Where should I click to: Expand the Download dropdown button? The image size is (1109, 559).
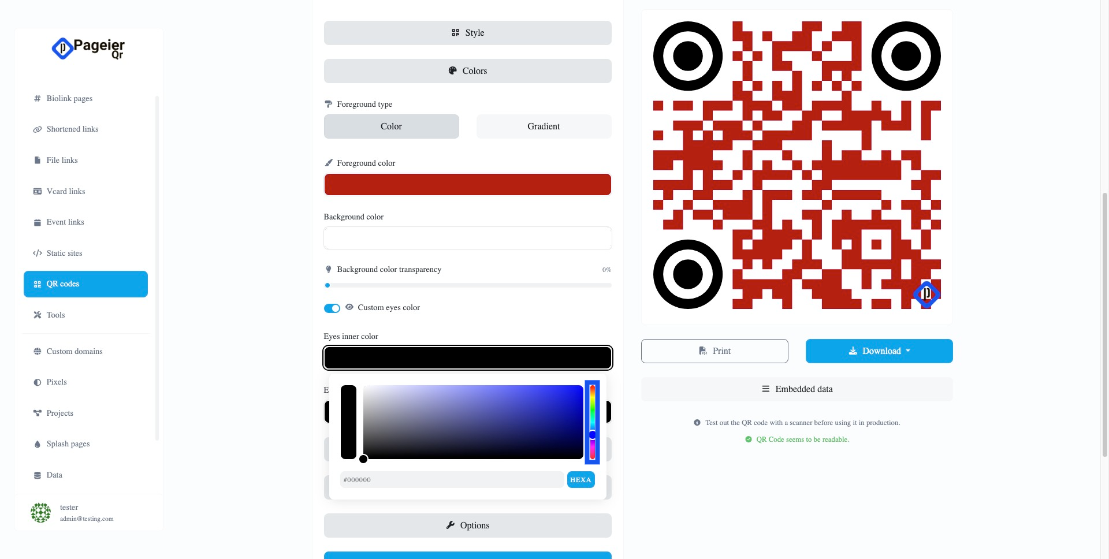tap(879, 351)
